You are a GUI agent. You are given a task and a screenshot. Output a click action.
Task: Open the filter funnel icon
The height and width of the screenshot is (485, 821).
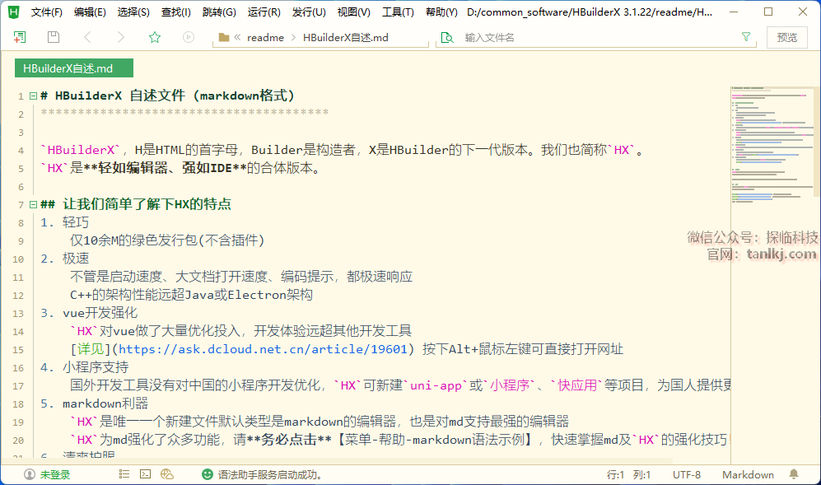pyautogui.click(x=746, y=37)
